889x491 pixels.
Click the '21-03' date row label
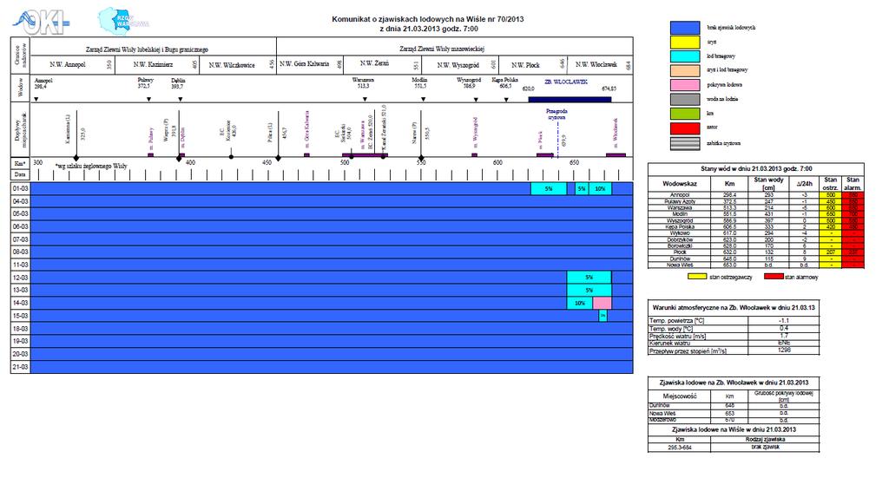coord(21,367)
